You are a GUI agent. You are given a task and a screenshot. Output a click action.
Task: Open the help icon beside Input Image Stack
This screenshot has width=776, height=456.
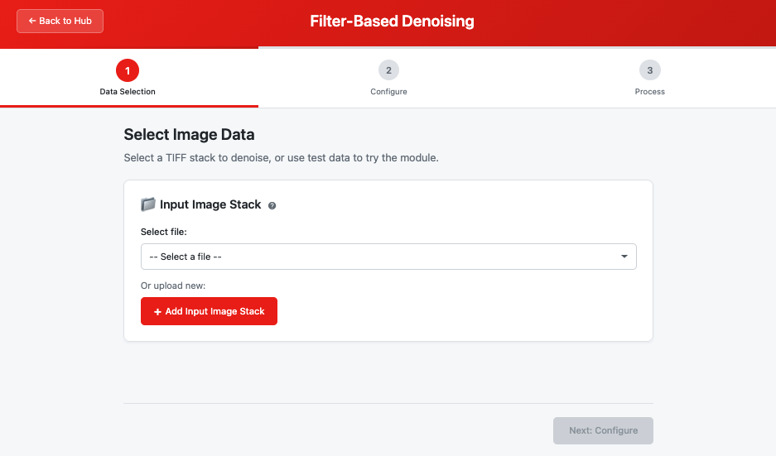(x=272, y=206)
